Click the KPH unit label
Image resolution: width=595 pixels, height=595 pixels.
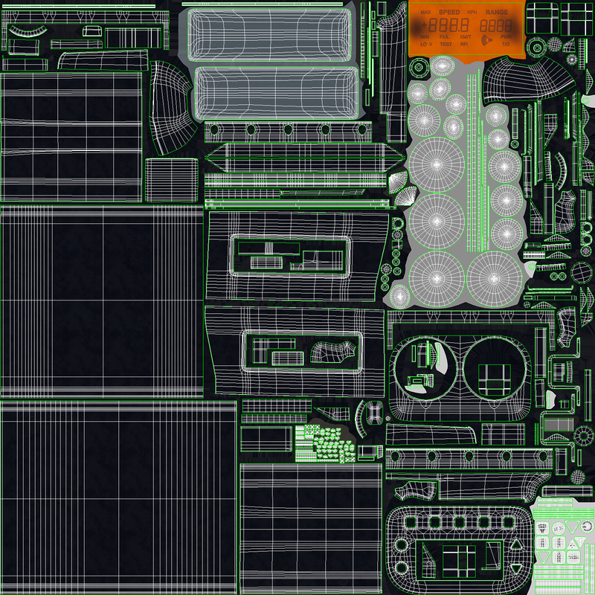[472, 12]
